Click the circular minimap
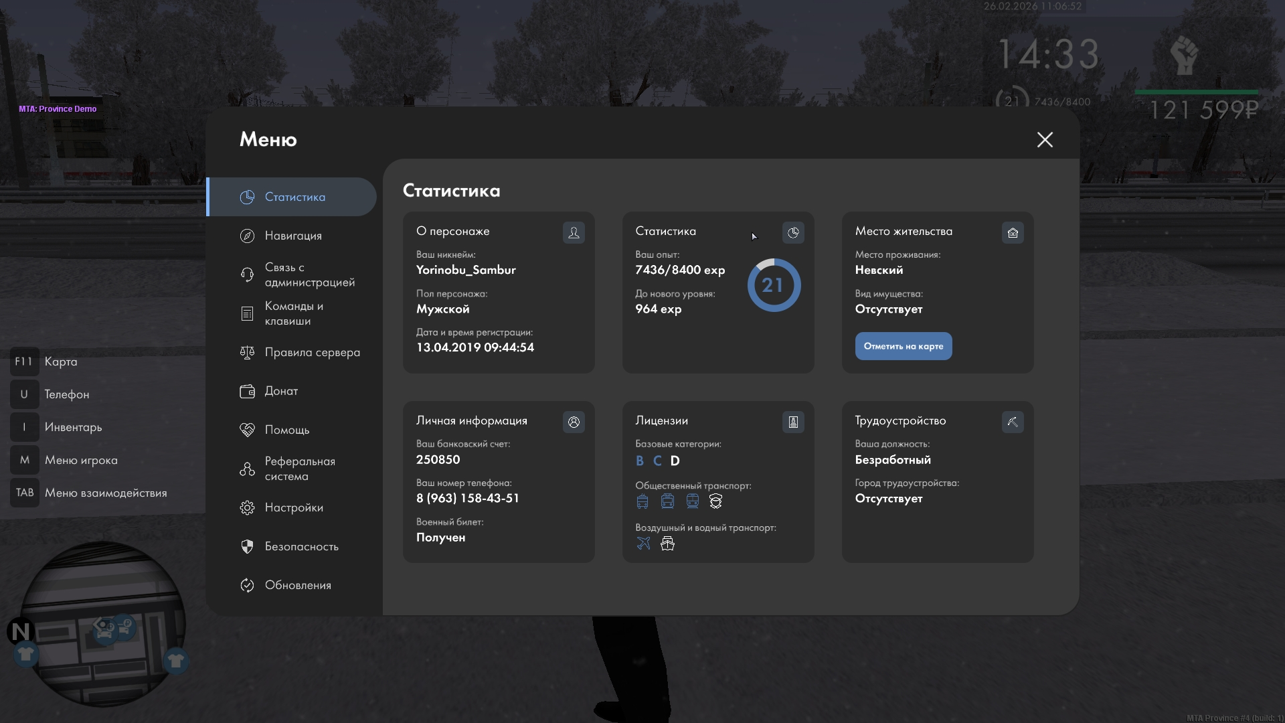Image resolution: width=1285 pixels, height=723 pixels. coord(102,624)
